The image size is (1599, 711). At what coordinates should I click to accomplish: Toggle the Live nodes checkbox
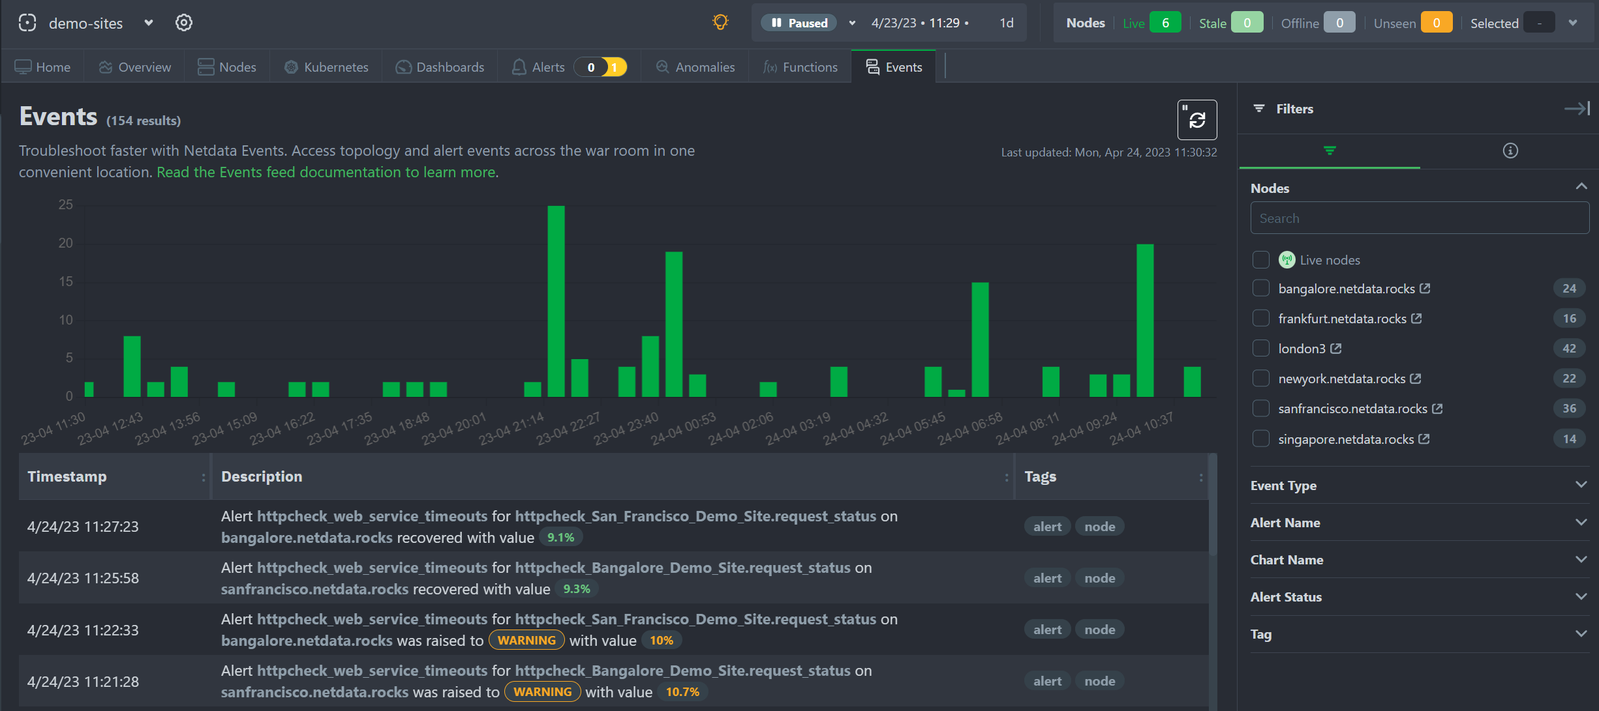point(1261,260)
